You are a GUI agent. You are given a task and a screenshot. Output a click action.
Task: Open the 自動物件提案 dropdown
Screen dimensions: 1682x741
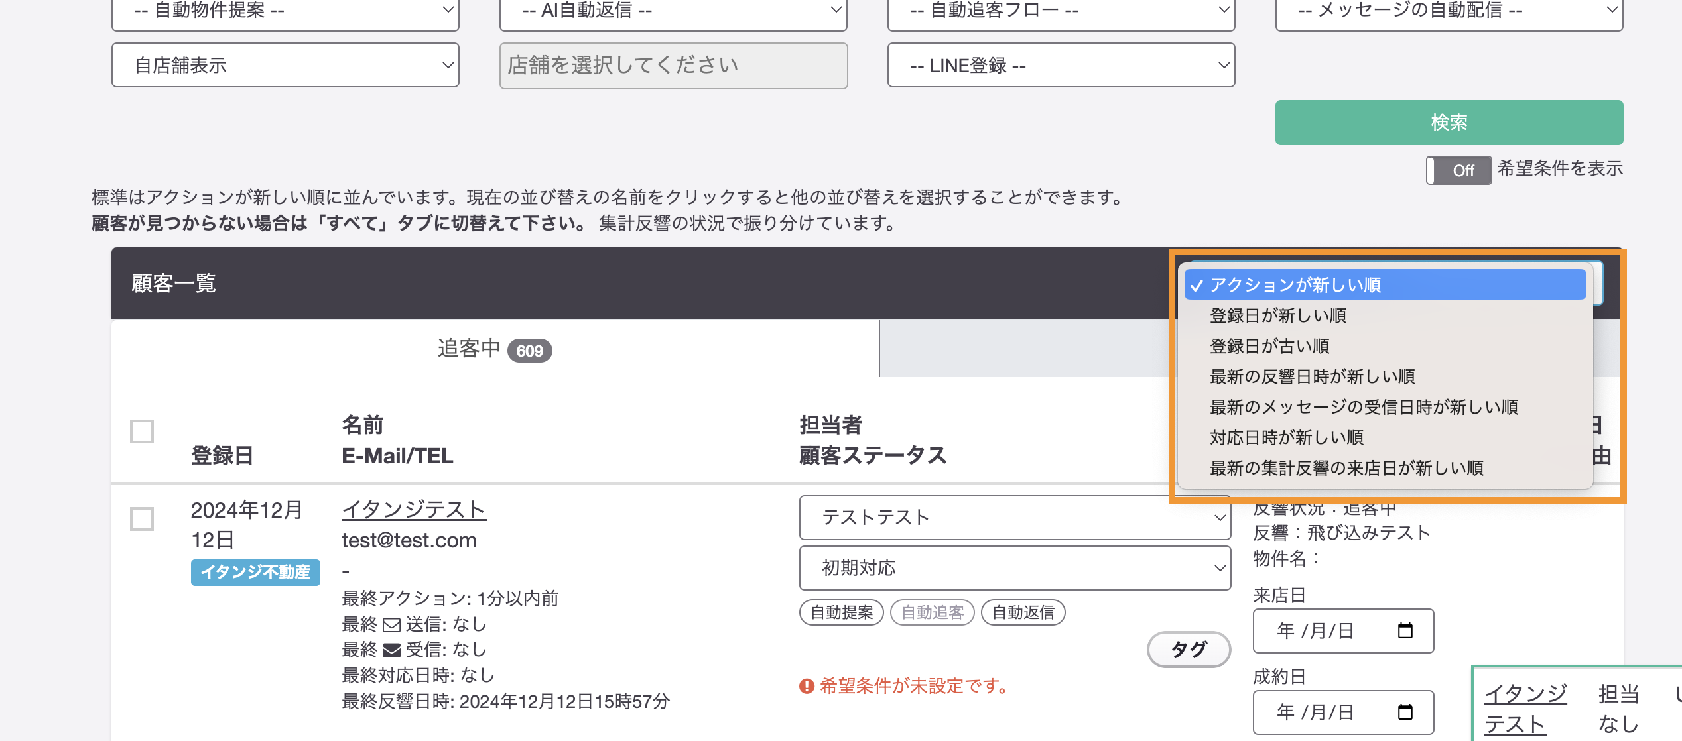[x=285, y=12]
